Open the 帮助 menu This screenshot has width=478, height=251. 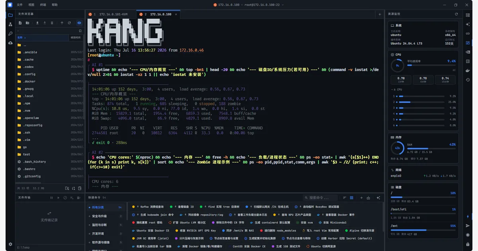[55, 5]
